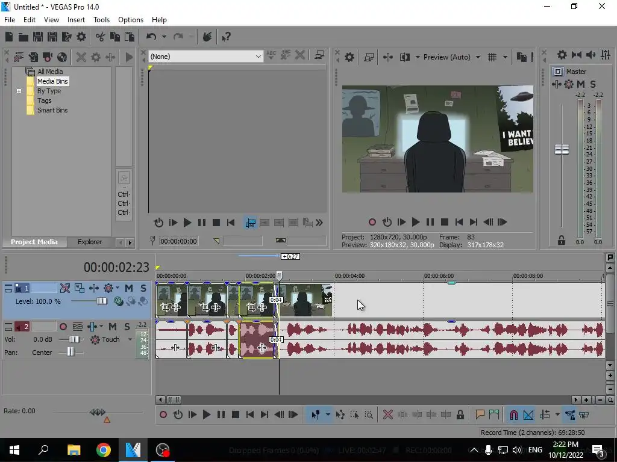This screenshot has height=462, width=617.
Task: Save the project with the floppy icon
Action: [x=38, y=37]
